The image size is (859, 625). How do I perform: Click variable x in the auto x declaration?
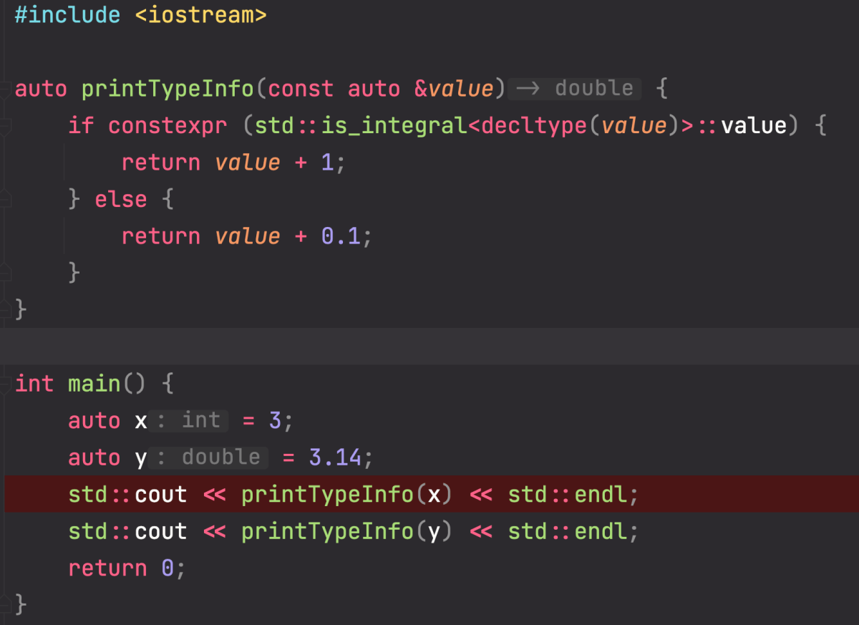click(x=140, y=421)
